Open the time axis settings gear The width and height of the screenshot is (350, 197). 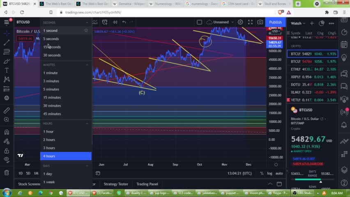tap(276, 165)
